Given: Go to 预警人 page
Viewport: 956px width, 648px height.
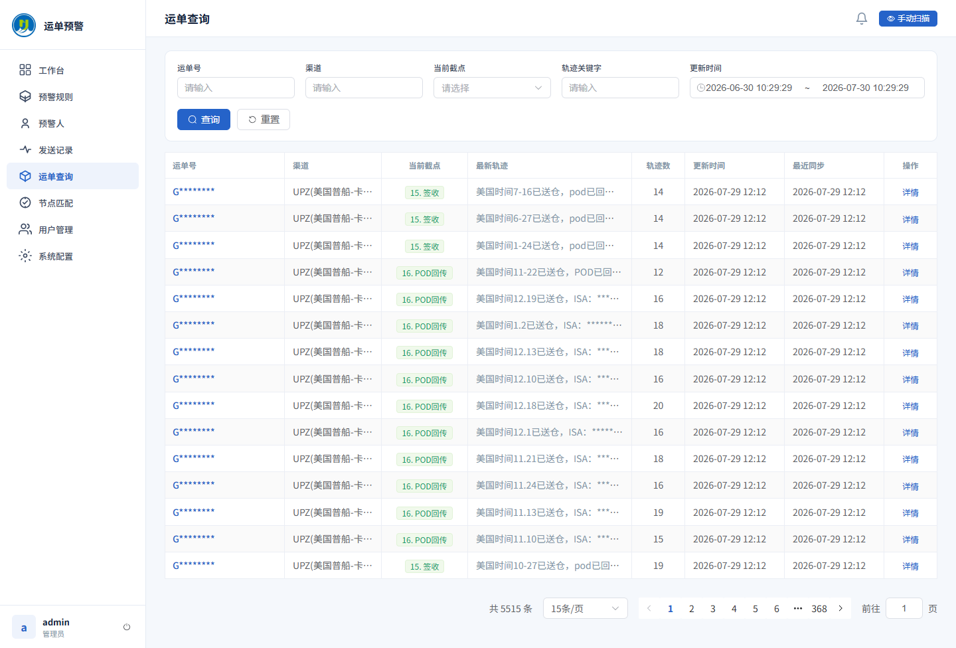Looking at the screenshot, I should pyautogui.click(x=72, y=123).
